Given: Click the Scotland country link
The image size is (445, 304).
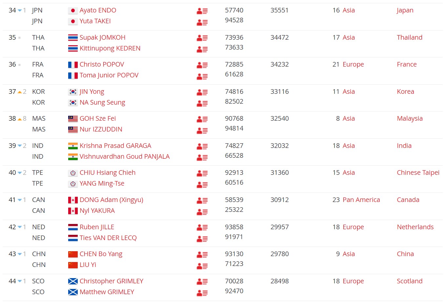Looking at the screenshot, I should pyautogui.click(x=409, y=281).
